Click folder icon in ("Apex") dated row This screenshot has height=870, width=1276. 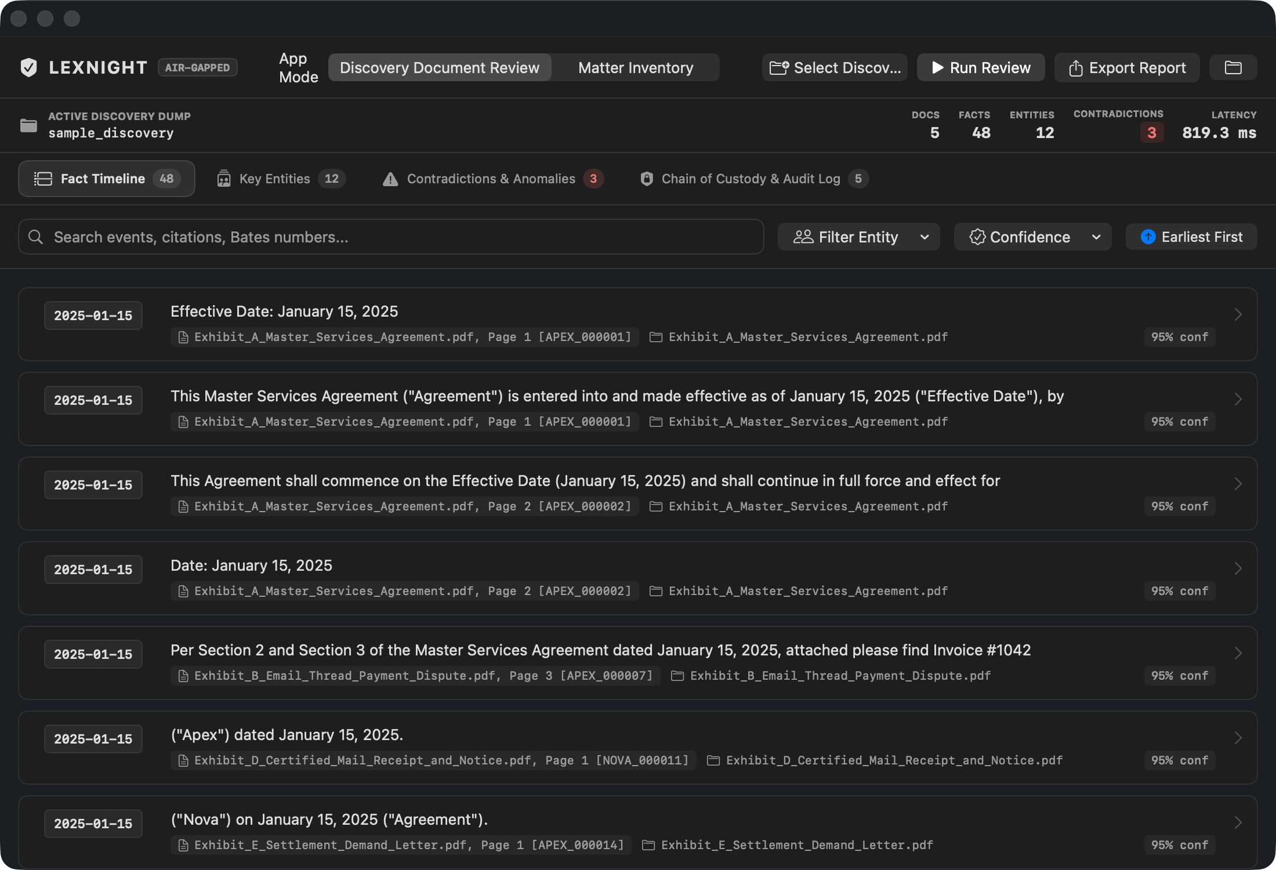click(713, 760)
